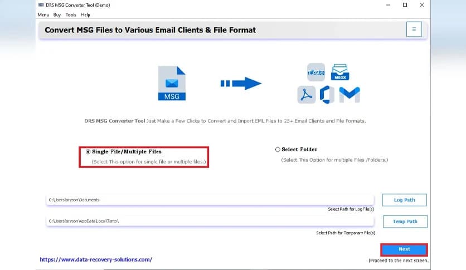Click the PDF Acrobat format icon
Viewport: 466px width, 270px height.
[307, 95]
